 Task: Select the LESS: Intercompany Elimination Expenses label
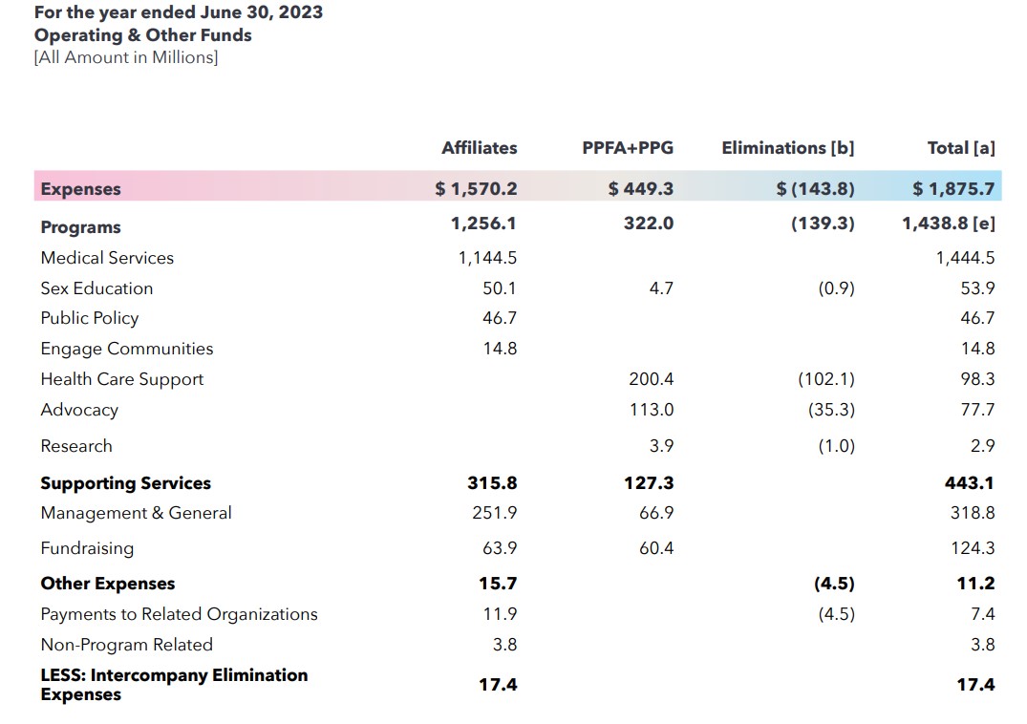pyautogui.click(x=174, y=685)
